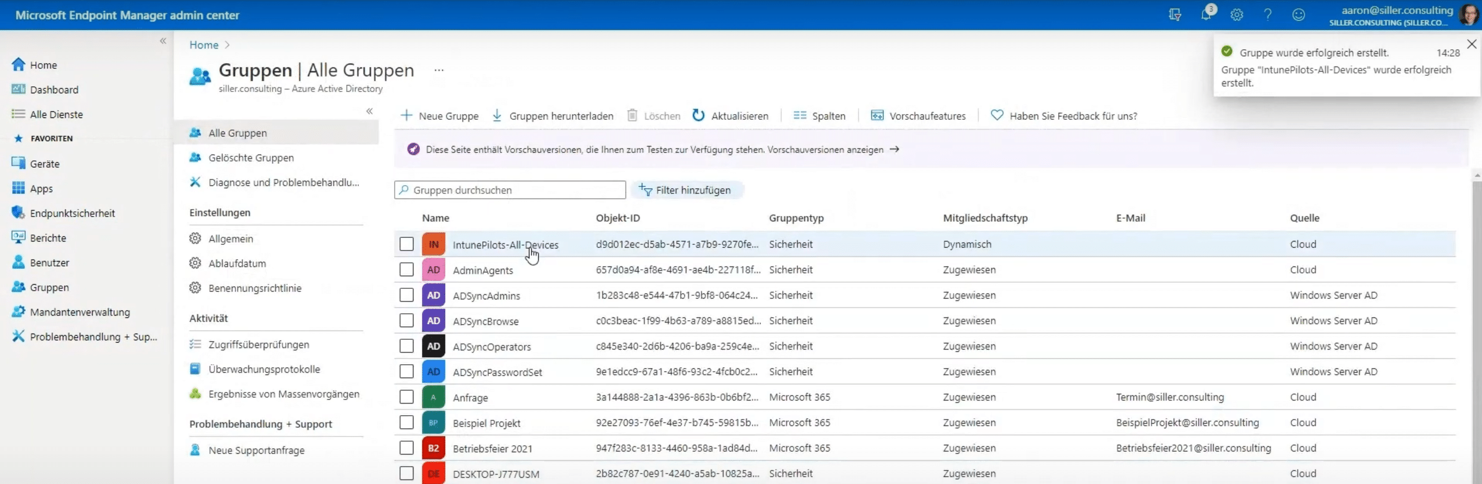Click Gruppen herunterladen
This screenshot has width=1482, height=484.
tap(553, 116)
